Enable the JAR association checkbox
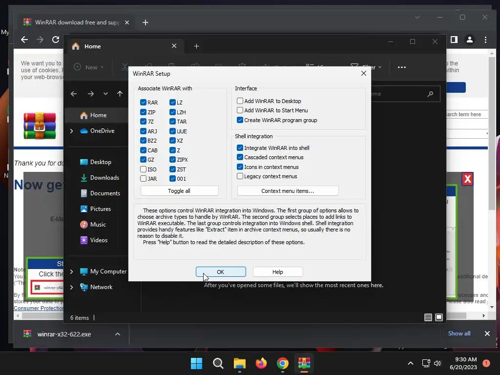500x375 pixels. (x=143, y=179)
